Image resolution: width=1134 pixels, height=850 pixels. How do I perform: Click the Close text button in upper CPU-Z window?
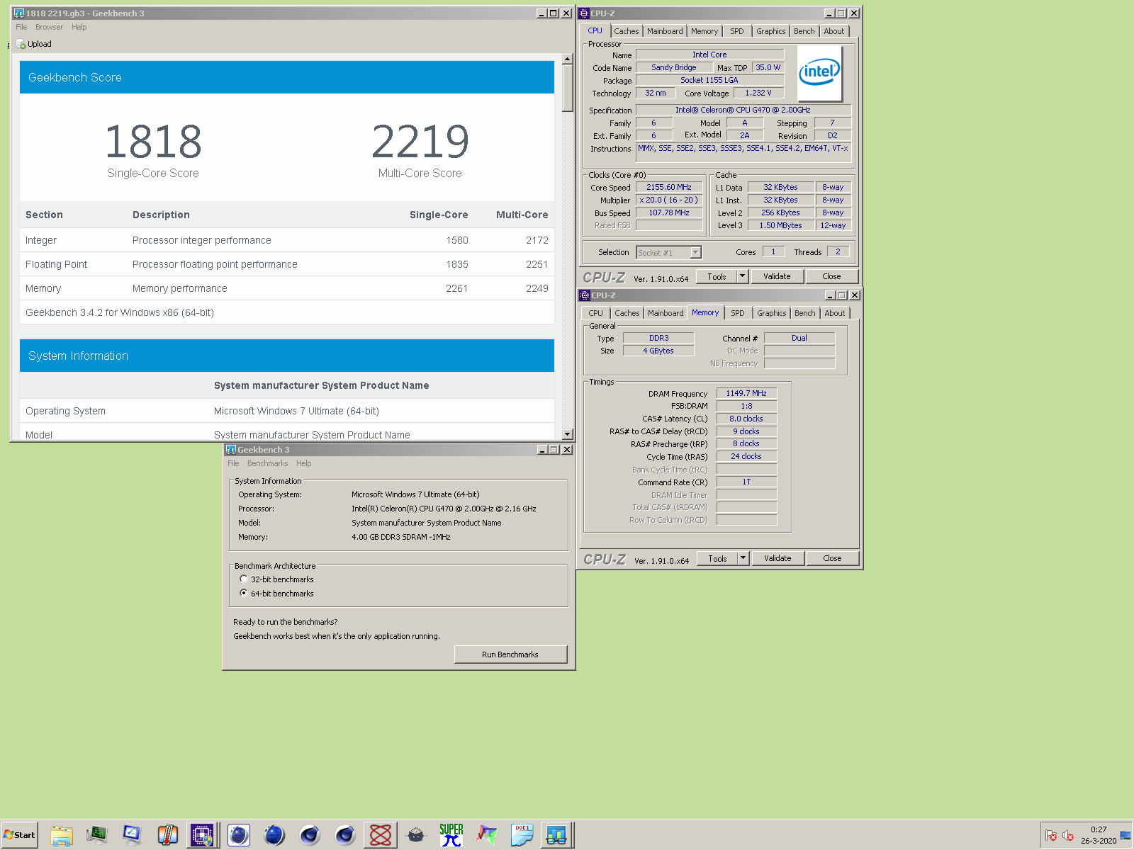pos(832,276)
